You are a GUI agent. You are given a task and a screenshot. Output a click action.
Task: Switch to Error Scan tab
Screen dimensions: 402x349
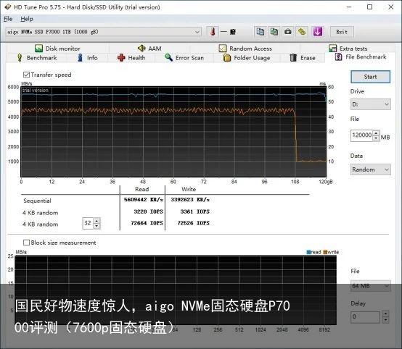pos(184,58)
